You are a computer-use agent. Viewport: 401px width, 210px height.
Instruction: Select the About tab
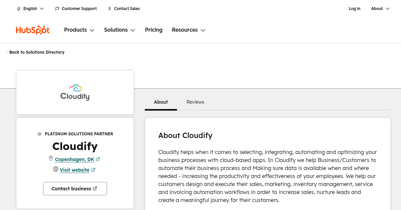tap(161, 102)
